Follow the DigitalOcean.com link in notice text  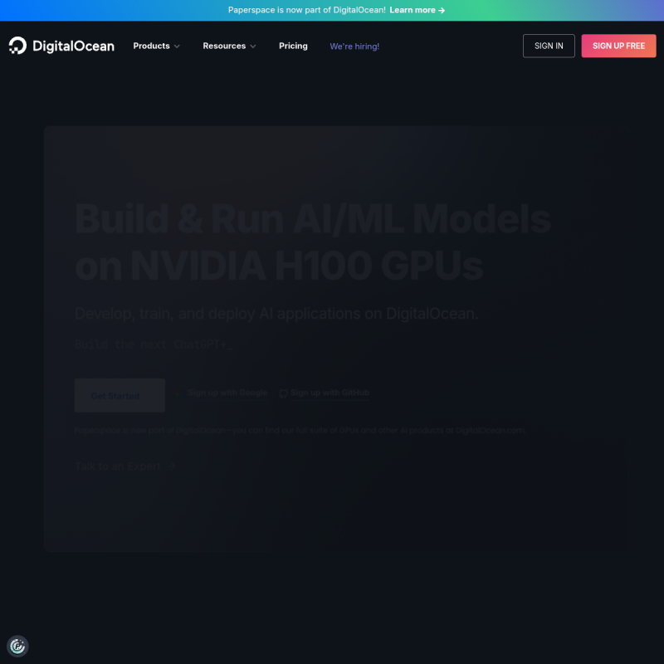tap(490, 431)
